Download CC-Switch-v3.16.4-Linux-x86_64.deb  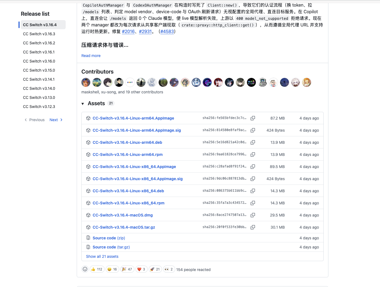click(128, 191)
